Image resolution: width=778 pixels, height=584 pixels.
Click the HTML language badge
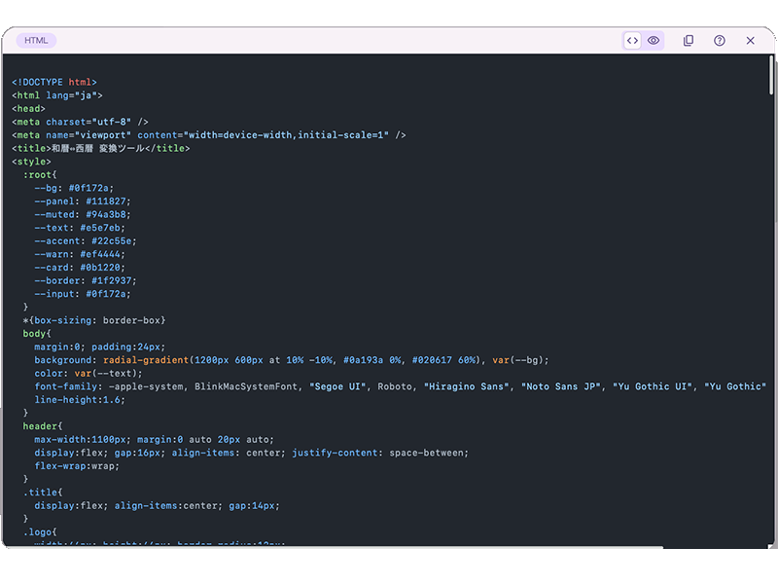pyautogui.click(x=36, y=41)
